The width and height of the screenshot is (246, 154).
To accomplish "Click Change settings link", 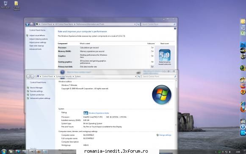I will pos(165,135).
